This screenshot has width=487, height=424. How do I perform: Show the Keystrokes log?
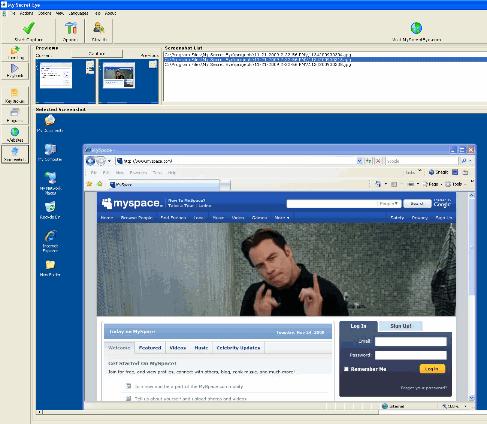[x=15, y=96]
